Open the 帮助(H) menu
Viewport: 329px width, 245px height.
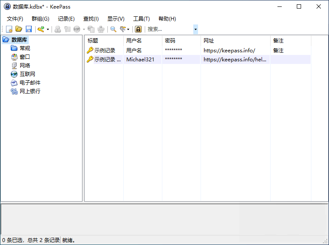[x=167, y=19]
